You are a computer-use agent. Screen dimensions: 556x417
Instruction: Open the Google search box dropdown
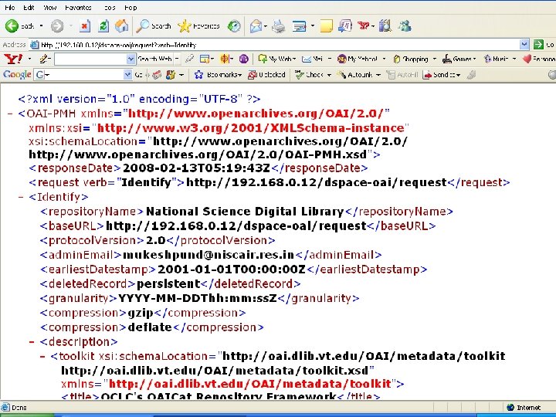(127, 75)
